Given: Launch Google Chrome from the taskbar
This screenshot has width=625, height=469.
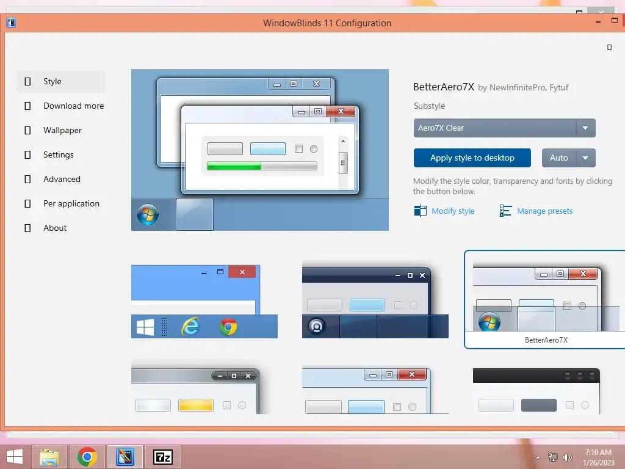Looking at the screenshot, I should point(87,457).
